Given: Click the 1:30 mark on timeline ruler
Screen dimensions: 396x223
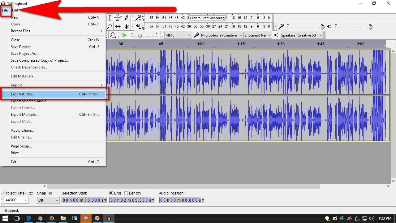Looking at the screenshot, I should coord(281,44).
